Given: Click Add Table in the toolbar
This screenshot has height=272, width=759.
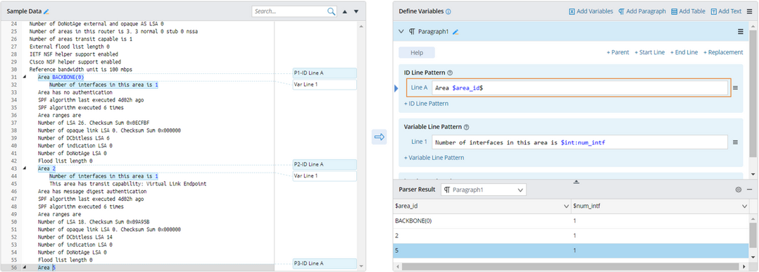Looking at the screenshot, I should pyautogui.click(x=688, y=11).
